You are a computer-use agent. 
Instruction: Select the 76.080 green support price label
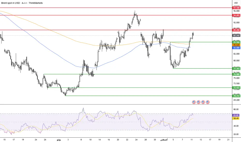point(236,74)
